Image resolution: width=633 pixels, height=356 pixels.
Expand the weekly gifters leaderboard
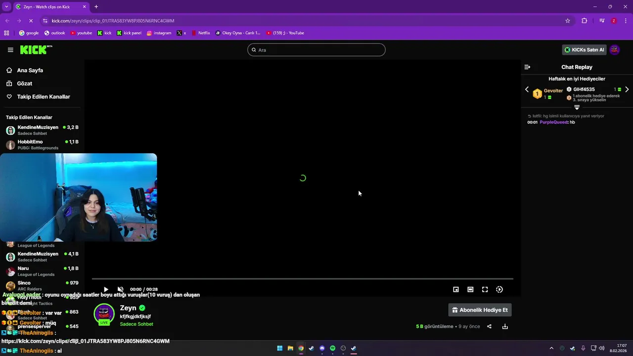coord(577,107)
